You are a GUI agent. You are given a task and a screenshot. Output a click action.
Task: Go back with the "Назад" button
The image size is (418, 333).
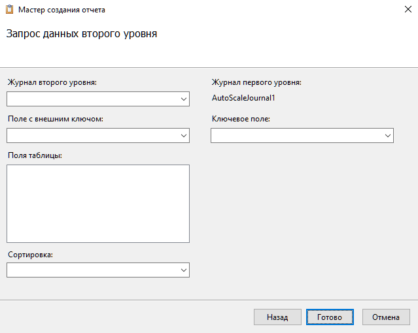277,317
